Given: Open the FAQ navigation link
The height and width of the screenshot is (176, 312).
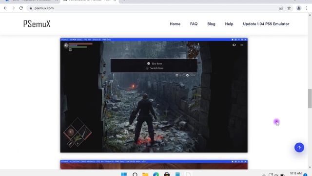Looking at the screenshot, I should (x=194, y=24).
